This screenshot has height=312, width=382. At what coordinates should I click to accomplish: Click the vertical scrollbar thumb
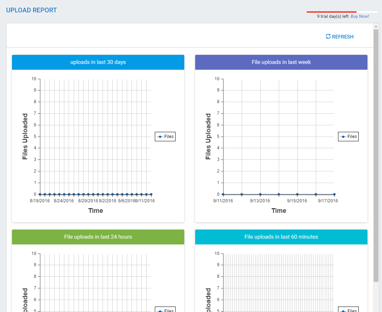pyautogui.click(x=376, y=156)
